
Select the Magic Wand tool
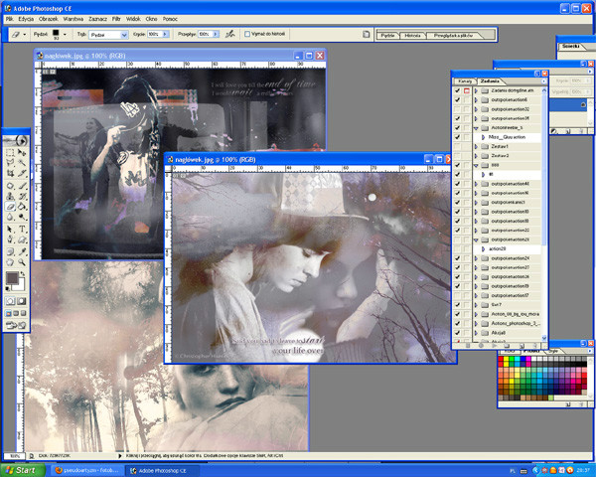(x=22, y=163)
